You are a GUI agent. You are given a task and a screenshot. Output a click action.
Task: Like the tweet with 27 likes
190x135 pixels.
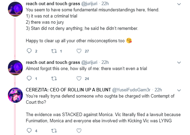pyautogui.click(x=79, y=51)
